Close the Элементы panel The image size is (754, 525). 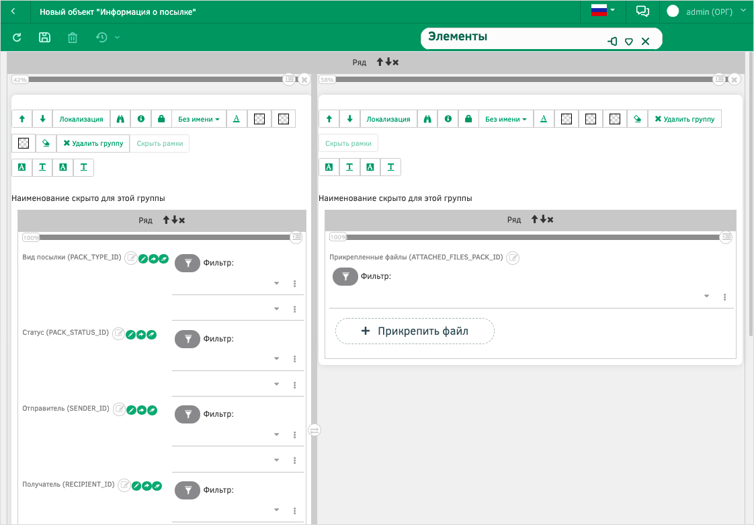pos(645,42)
